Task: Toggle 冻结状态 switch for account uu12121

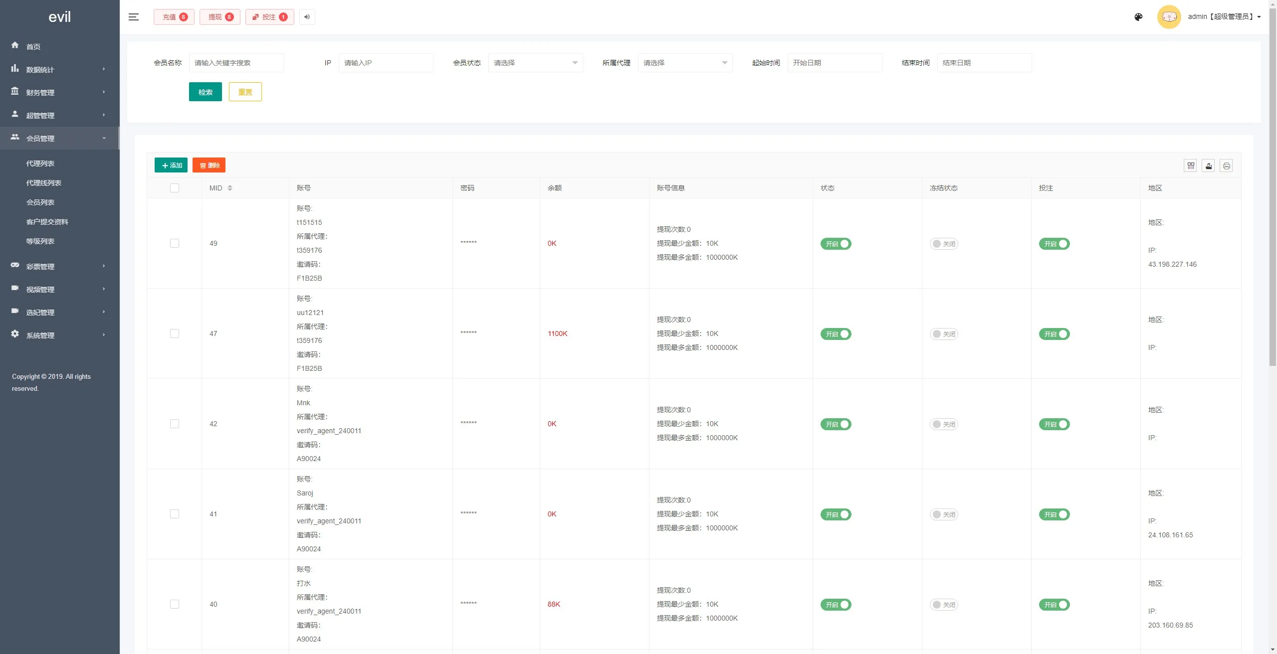Action: pos(944,334)
